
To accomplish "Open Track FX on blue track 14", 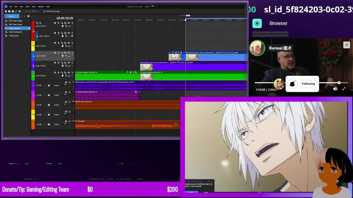I will [x=65, y=53].
